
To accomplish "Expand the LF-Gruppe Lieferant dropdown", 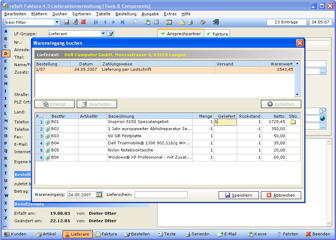I will pyautogui.click(x=103, y=34).
